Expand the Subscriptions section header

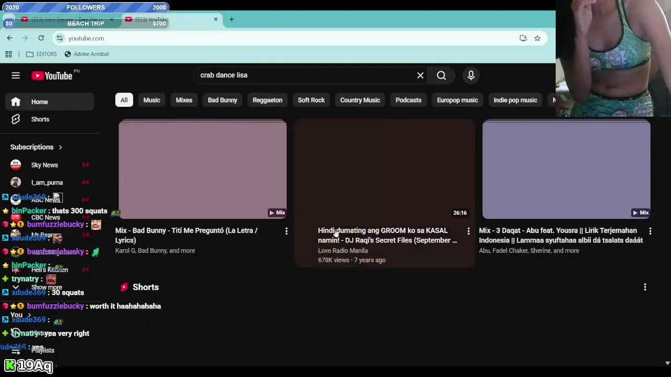click(36, 147)
